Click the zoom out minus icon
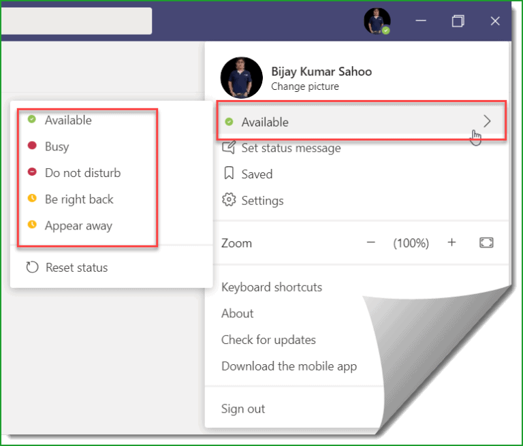Viewport: 523px width, 446px height. (x=371, y=243)
